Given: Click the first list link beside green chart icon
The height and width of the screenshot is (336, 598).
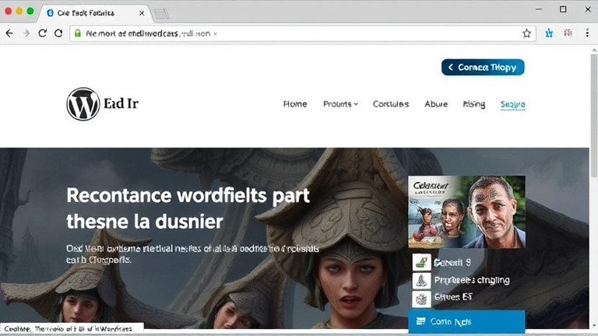Looking at the screenshot, I should pos(452,262).
